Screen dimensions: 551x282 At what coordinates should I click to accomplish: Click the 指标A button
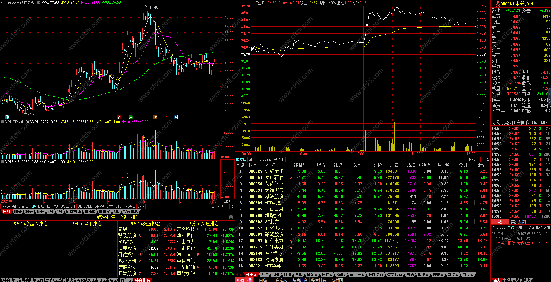pyautogui.click(x=5, y=206)
